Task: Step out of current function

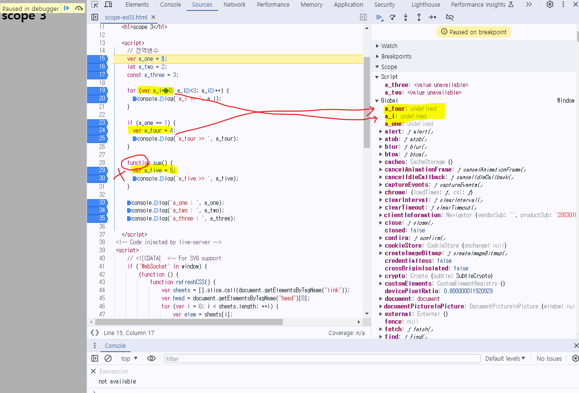Action: click(419, 17)
